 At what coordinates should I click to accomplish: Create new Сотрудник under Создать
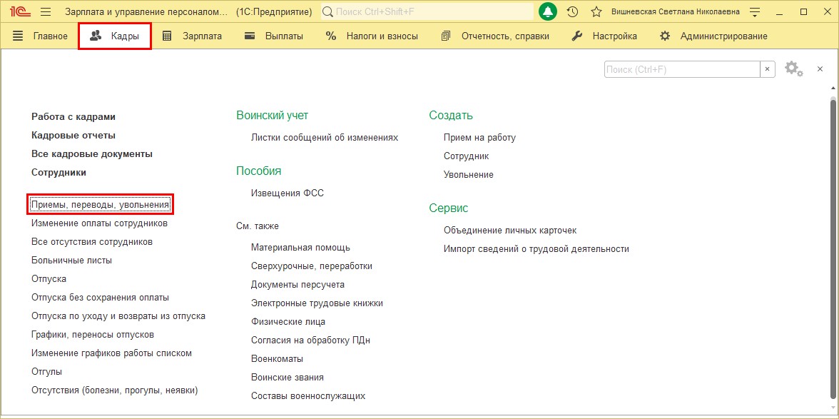466,156
